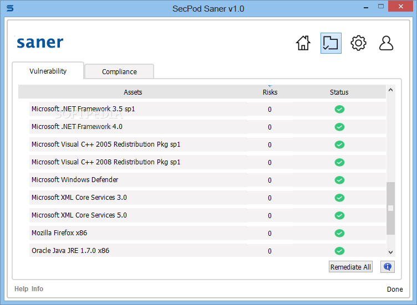Click risk count for Mozilla Firefox x86
Screen dimensions: 417x305
[269, 234]
